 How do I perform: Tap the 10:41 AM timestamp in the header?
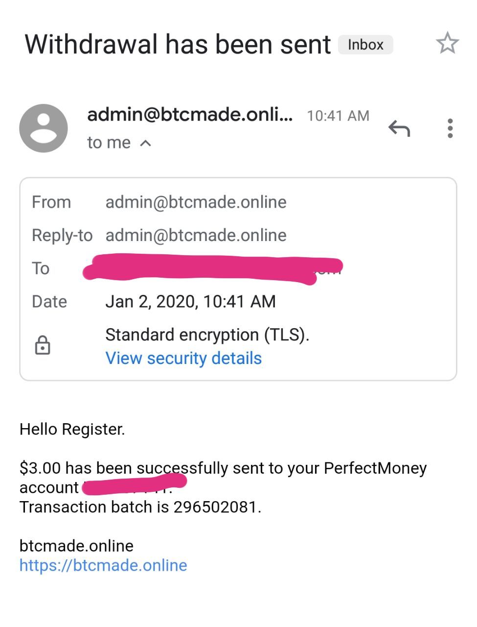coord(338,116)
